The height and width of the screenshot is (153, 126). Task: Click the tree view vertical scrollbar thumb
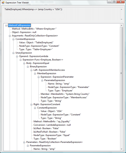click(x=121, y=73)
